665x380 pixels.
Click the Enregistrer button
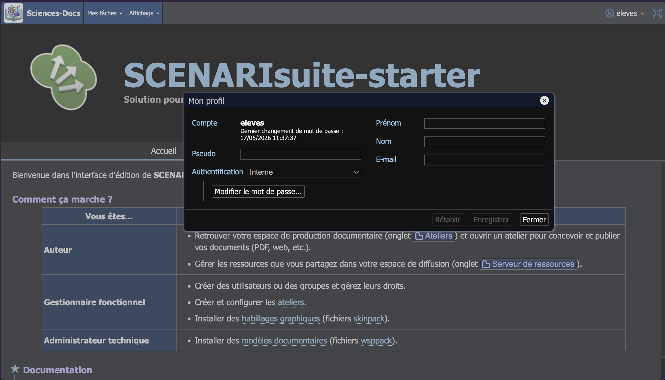pyautogui.click(x=491, y=220)
